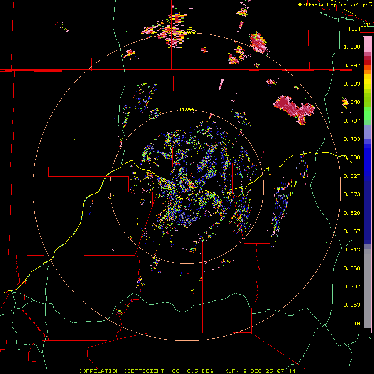Pick the green segment of color bar
The width and height of the screenshot is (374, 374).
point(367,113)
